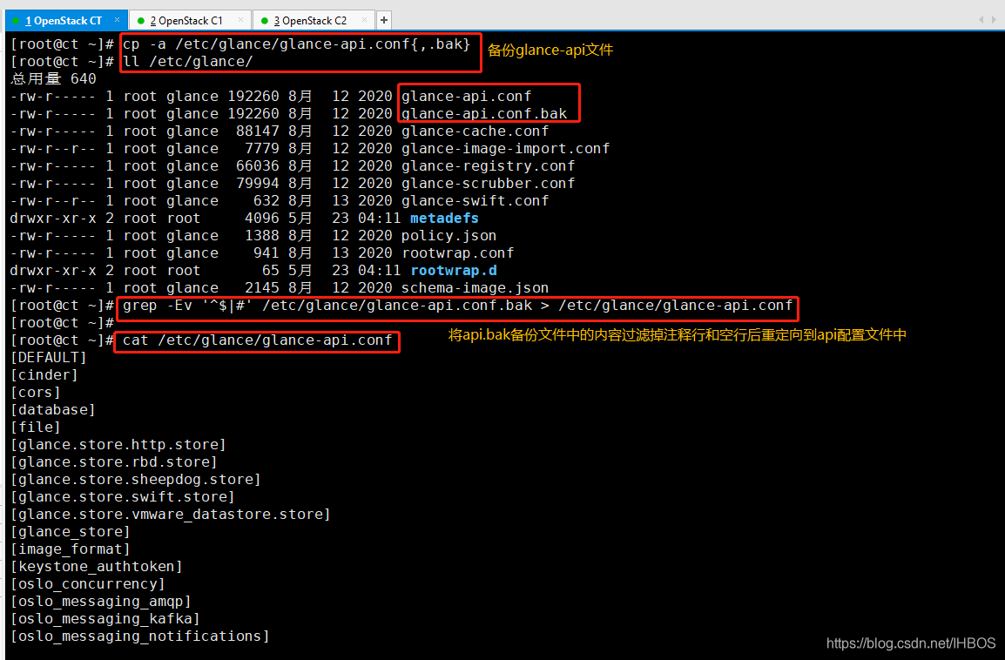Viewport: 1005px width, 660px height.
Task: Click the rootwrap.conf file name
Action: point(457,253)
